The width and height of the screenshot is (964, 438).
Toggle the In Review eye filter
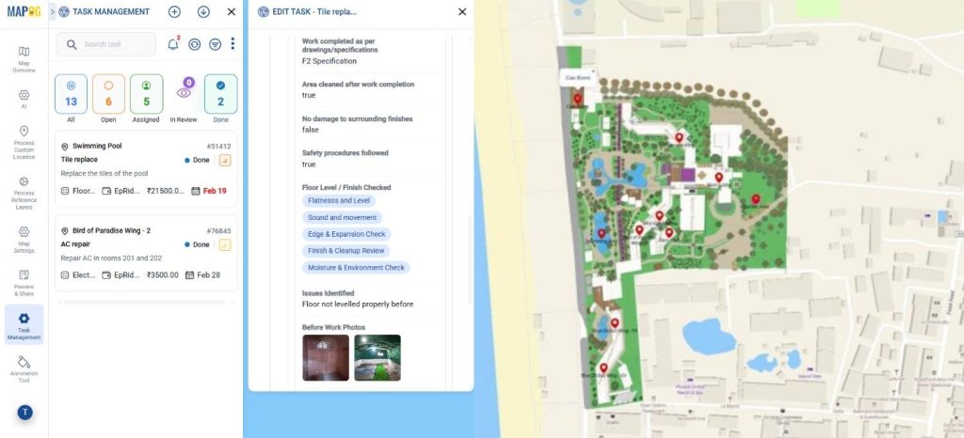click(x=184, y=93)
